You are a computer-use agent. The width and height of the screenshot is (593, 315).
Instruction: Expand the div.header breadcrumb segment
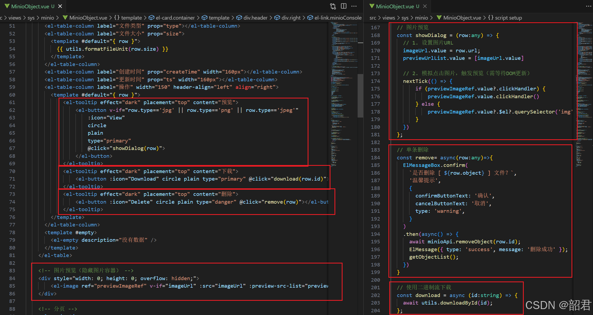pyautogui.click(x=255, y=18)
